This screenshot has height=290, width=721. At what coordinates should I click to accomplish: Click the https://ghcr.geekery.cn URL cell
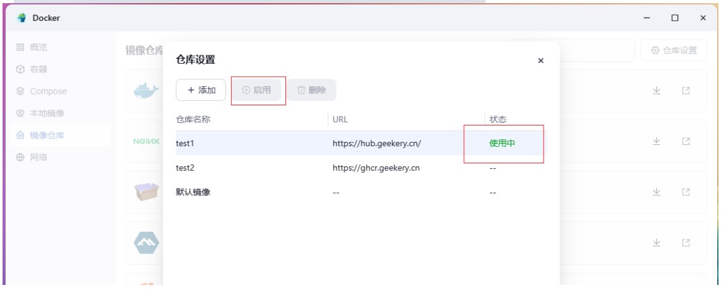376,168
